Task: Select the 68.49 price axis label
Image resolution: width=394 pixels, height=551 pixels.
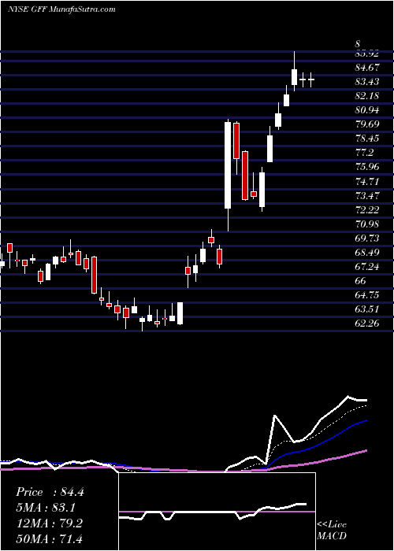Action: [x=367, y=253]
